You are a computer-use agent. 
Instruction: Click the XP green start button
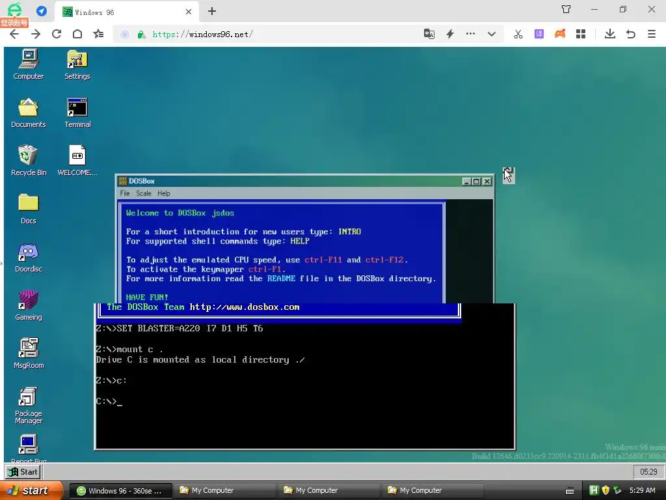coord(31,491)
